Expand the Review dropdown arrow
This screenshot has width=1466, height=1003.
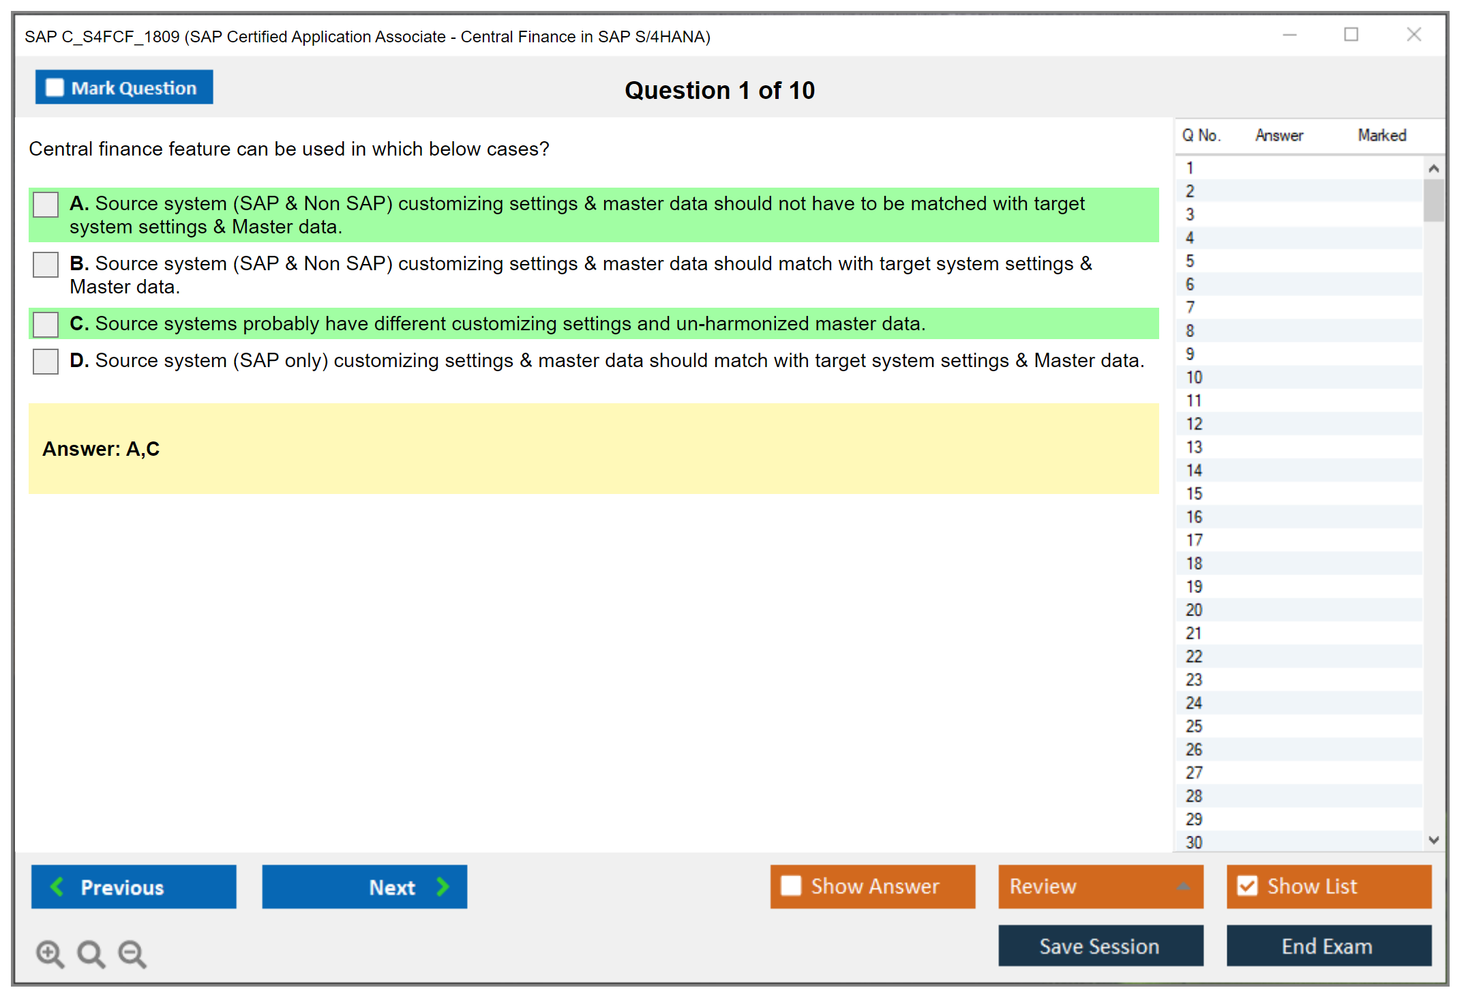click(1183, 886)
